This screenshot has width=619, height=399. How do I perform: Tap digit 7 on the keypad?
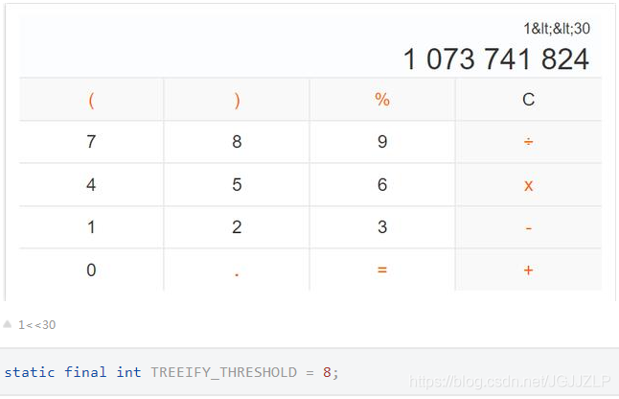click(x=91, y=142)
